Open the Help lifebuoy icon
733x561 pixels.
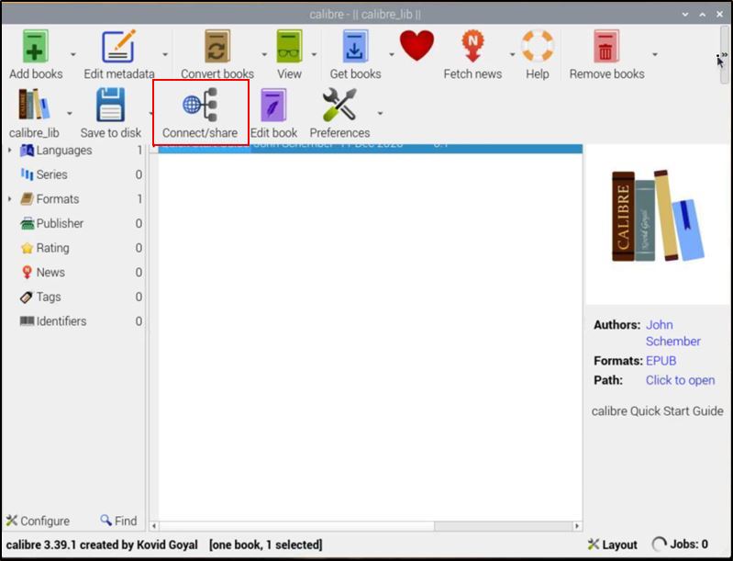pos(537,46)
